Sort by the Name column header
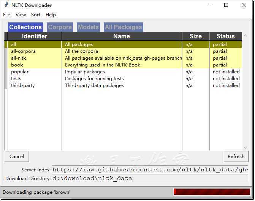Screen dimensions: 255x201 tap(122, 36)
